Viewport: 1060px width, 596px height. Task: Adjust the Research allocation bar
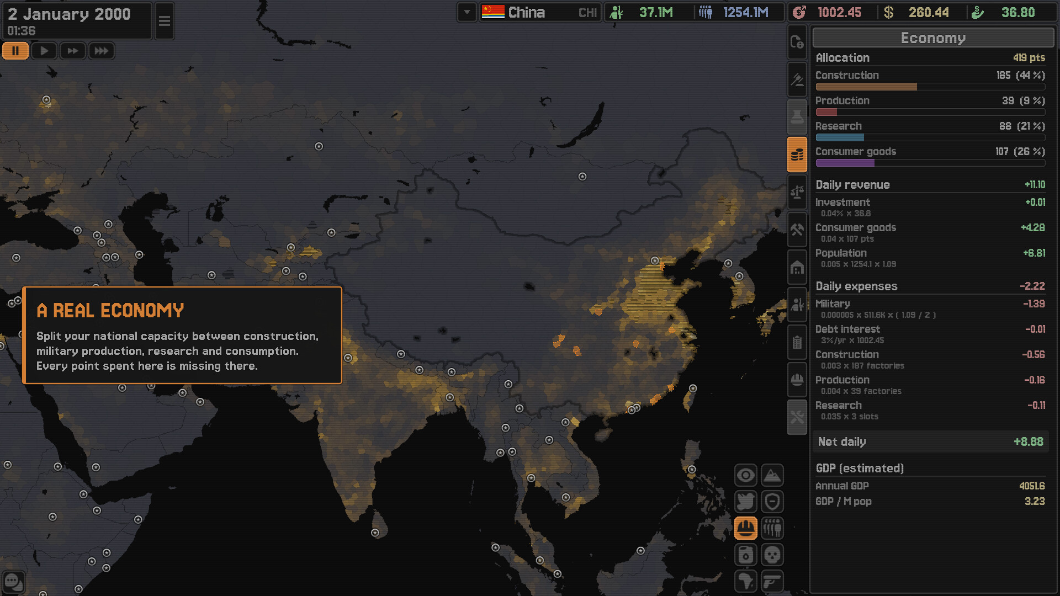pyautogui.click(x=930, y=137)
